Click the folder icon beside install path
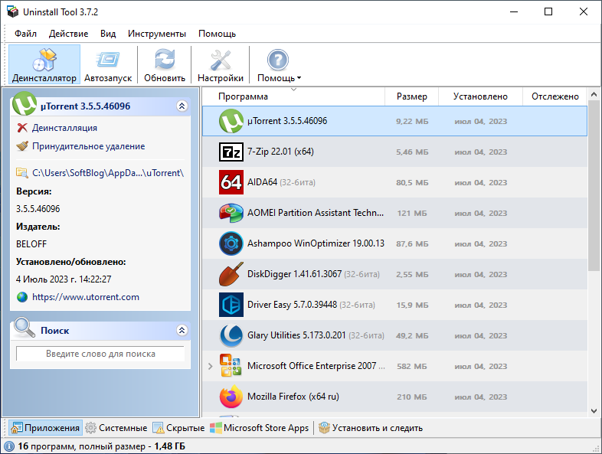Viewport: 602px width, 454px height. (22, 173)
